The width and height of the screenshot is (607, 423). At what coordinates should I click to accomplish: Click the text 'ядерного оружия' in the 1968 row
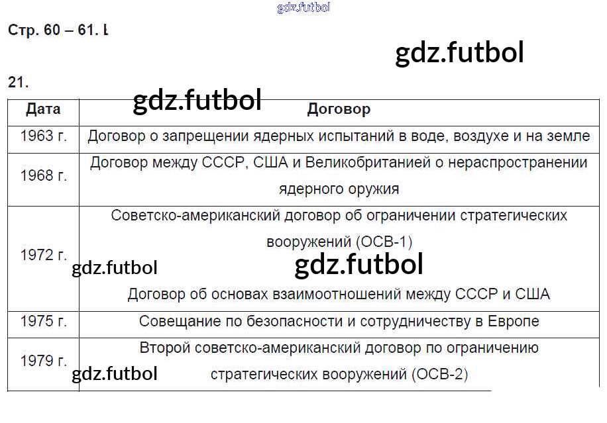pos(339,189)
